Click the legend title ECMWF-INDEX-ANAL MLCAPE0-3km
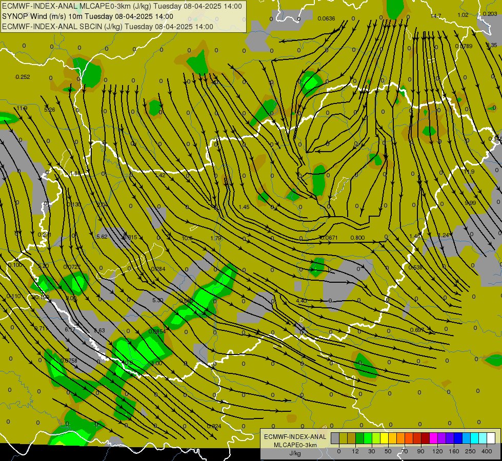The width and height of the screenshot is (502, 461). pyautogui.click(x=295, y=441)
